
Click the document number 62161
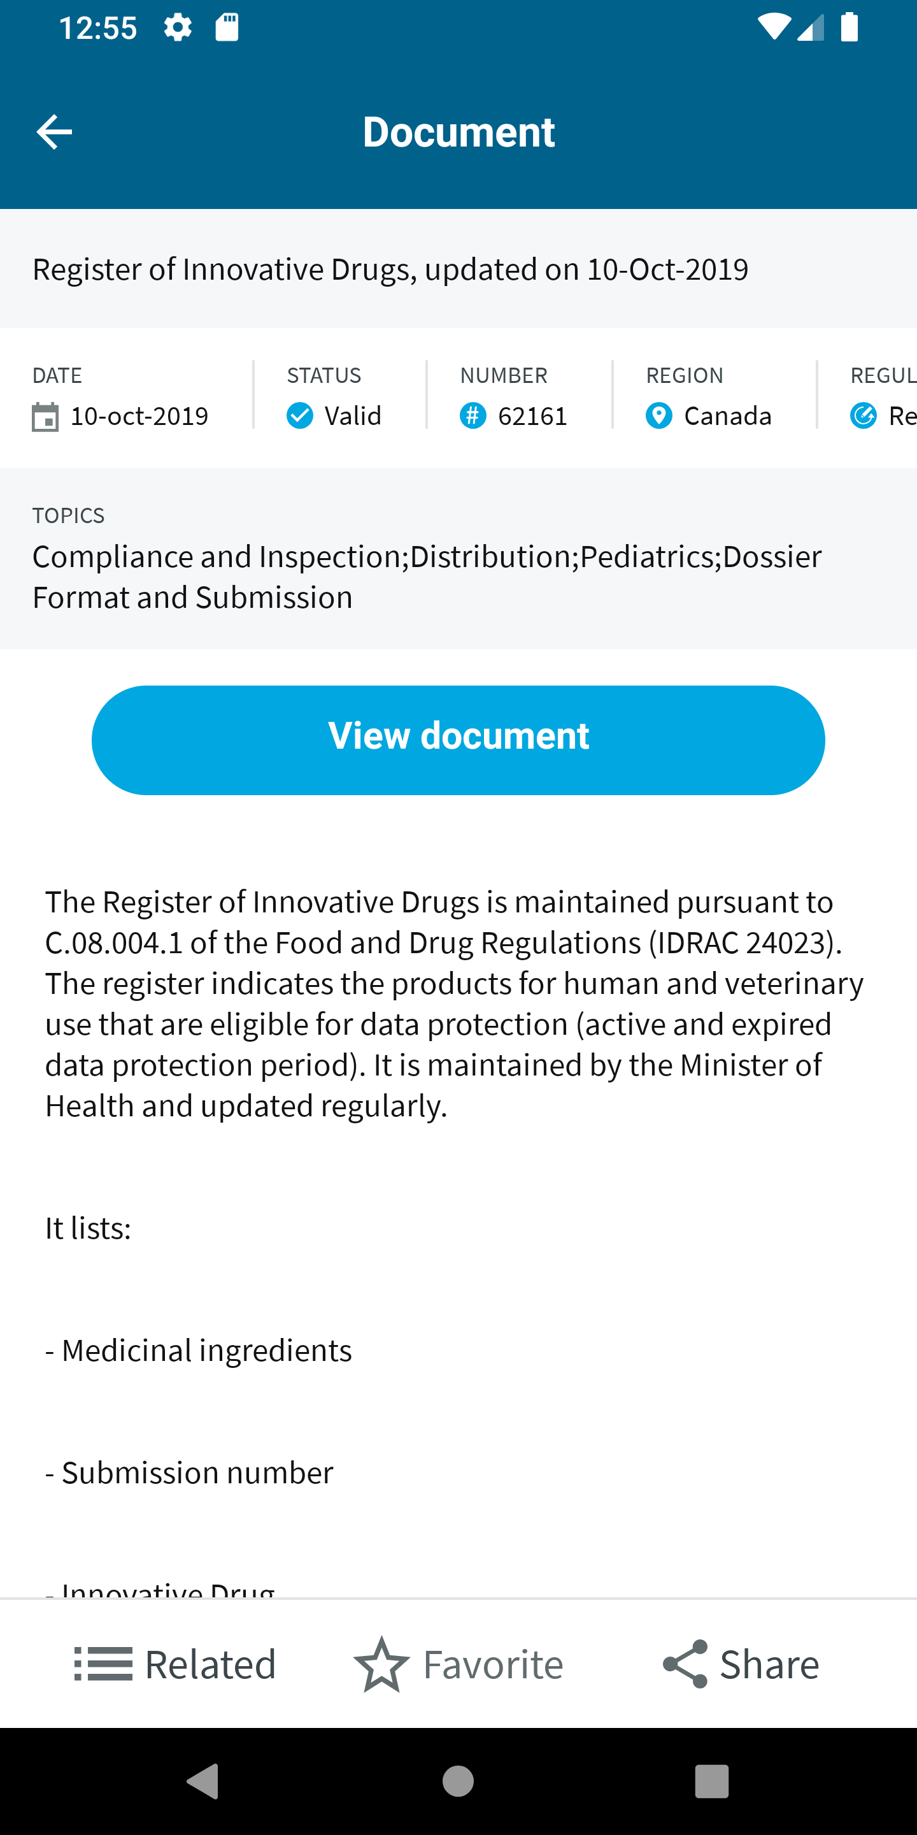click(x=532, y=416)
